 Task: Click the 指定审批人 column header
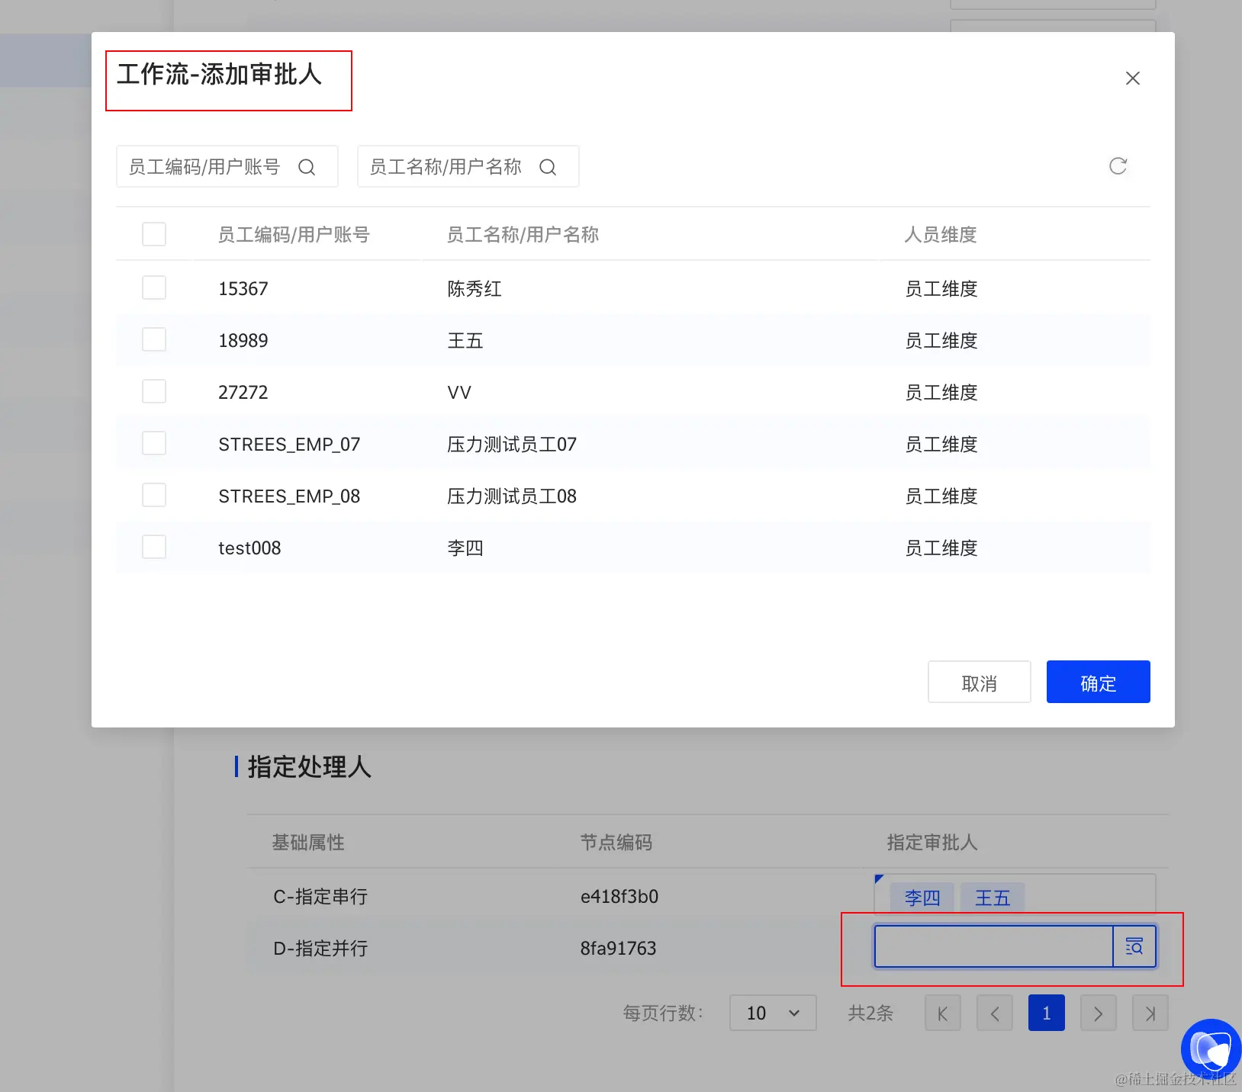point(932,843)
